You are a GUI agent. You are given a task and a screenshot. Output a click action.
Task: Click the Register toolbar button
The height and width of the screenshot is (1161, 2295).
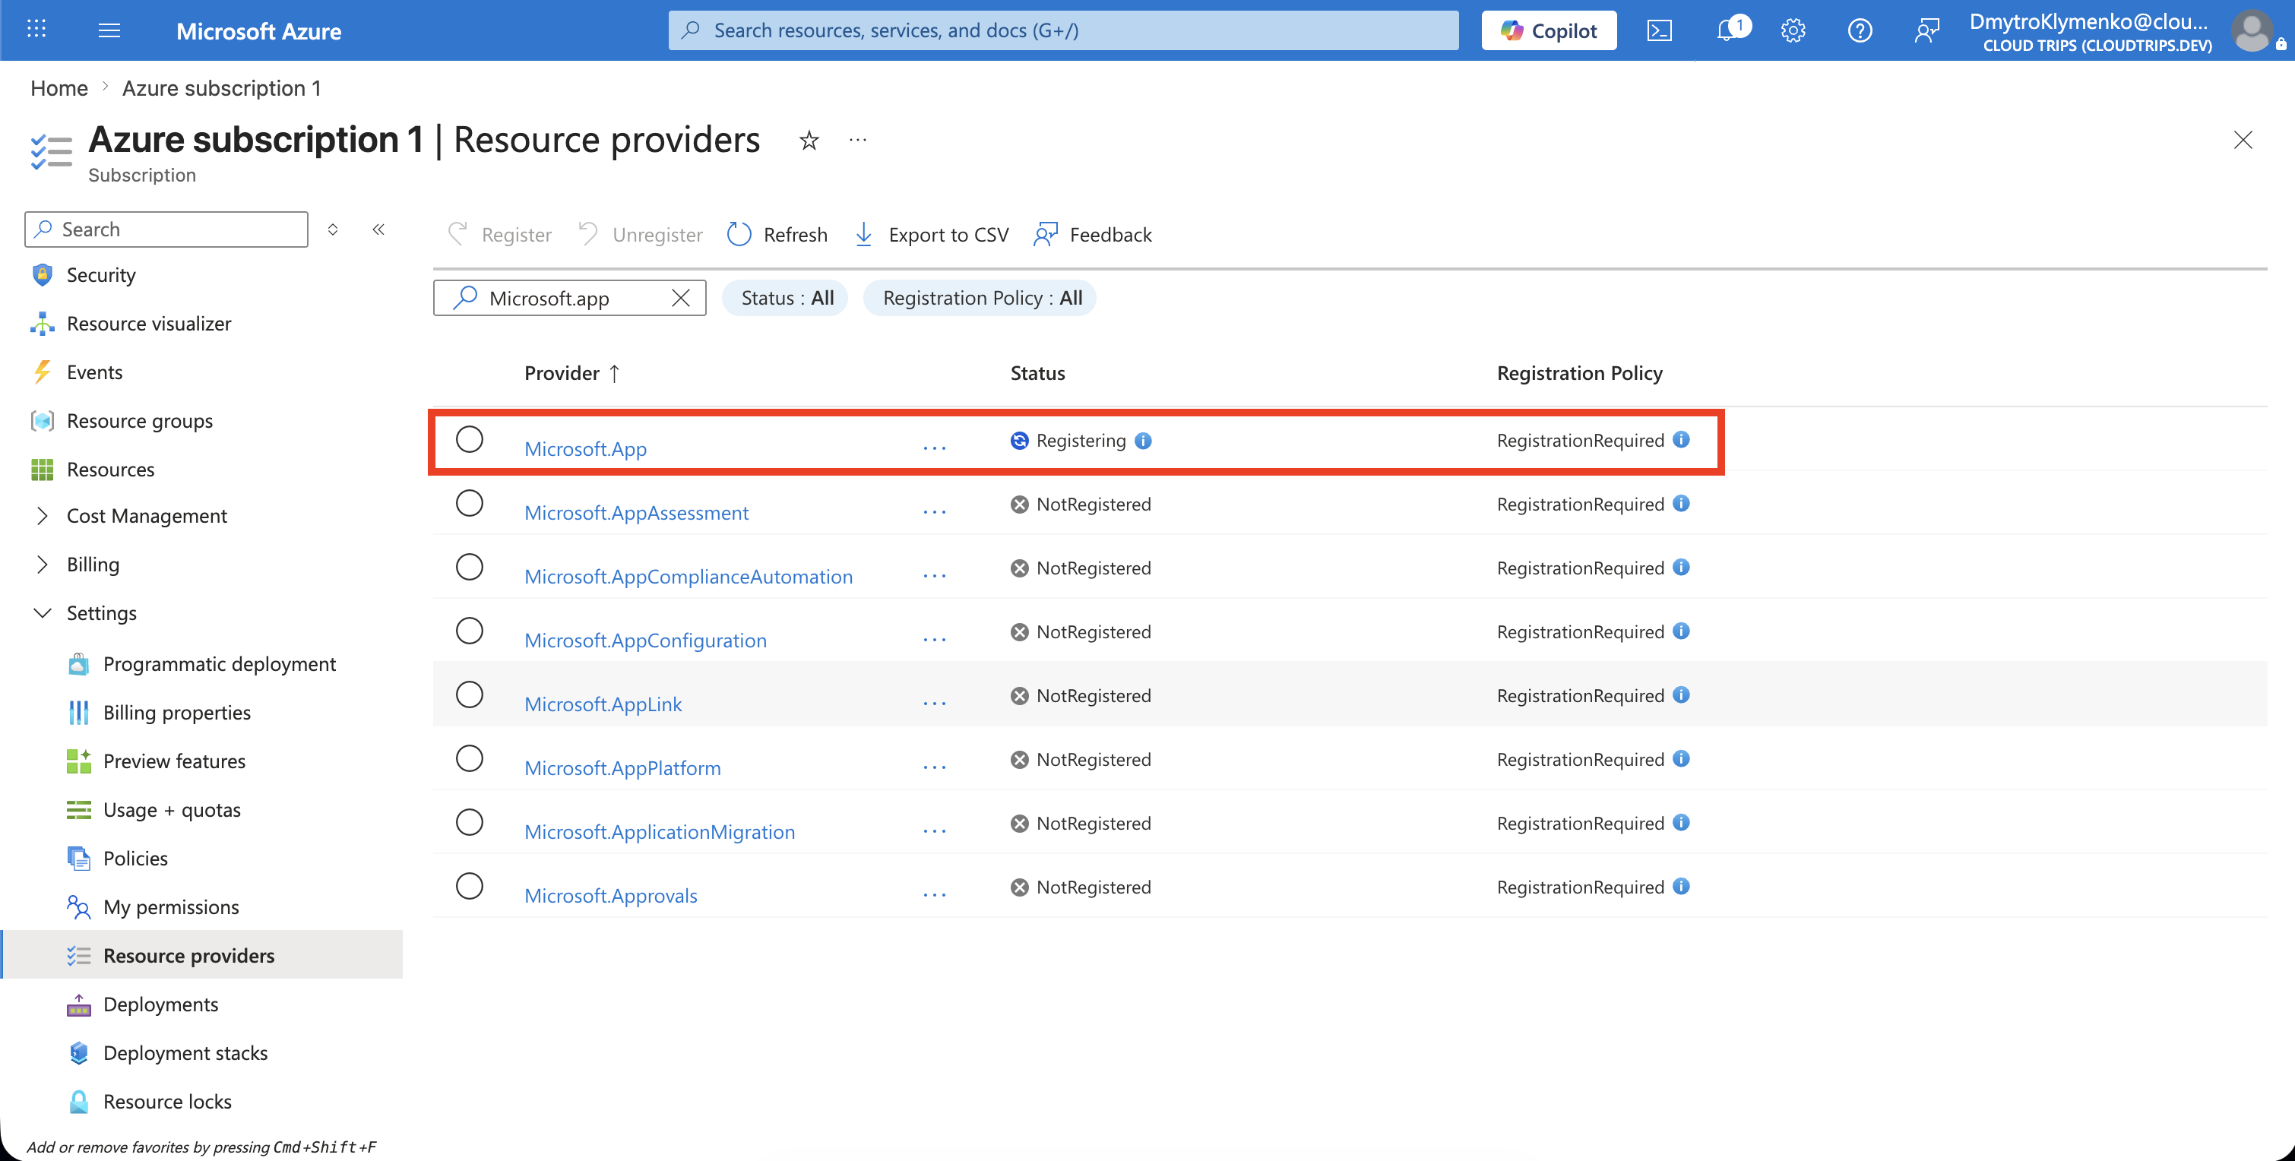pos(500,234)
